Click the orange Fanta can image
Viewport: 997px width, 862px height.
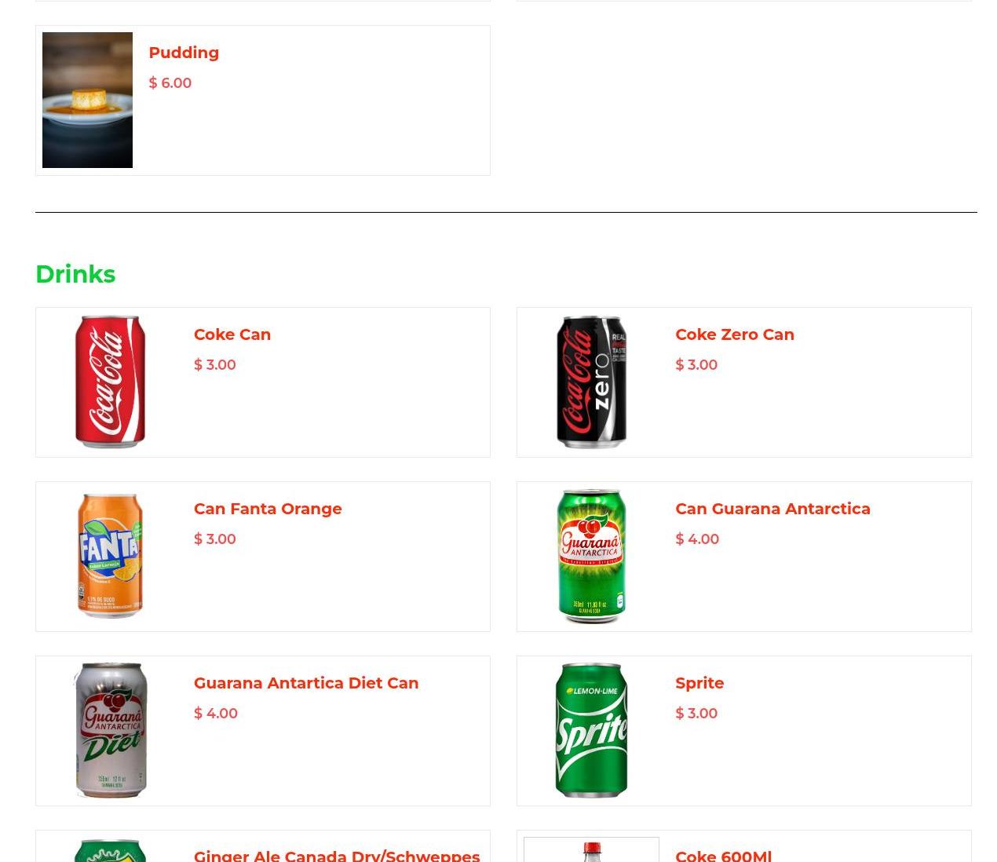[110, 556]
